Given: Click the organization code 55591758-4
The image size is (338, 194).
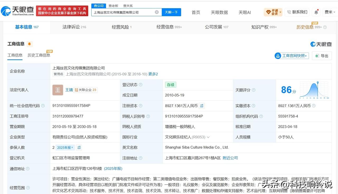Looking at the screenshot, I should [288, 116].
